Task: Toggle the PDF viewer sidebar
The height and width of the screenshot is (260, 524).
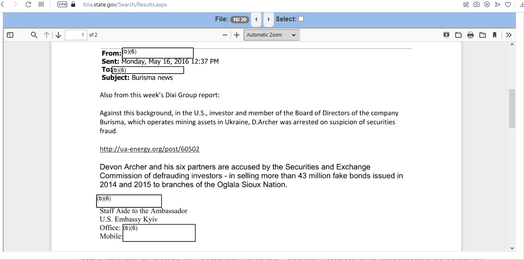Action: coord(10,35)
